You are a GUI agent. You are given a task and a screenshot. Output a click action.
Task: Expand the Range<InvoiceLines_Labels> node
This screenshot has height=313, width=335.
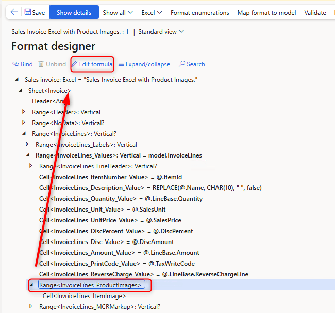(x=27, y=145)
